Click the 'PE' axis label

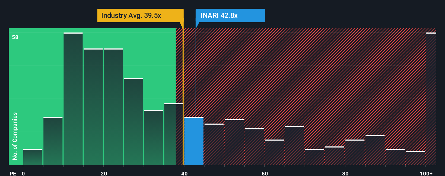[13, 173]
